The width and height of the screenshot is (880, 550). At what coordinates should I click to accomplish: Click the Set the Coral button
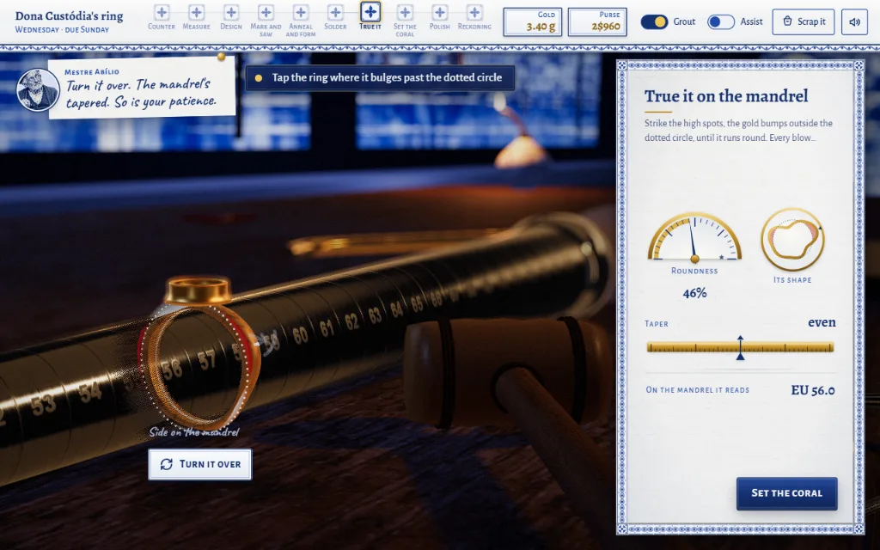(787, 493)
